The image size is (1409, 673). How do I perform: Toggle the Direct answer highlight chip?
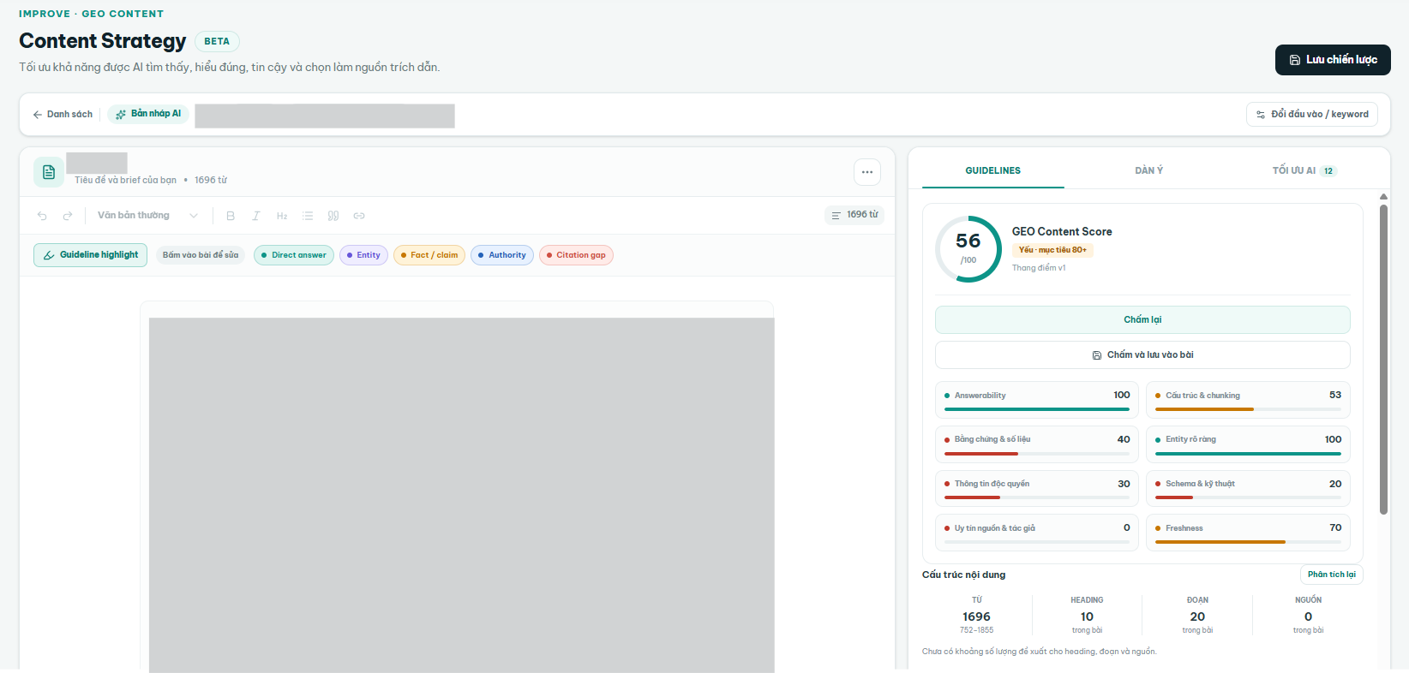pyautogui.click(x=294, y=255)
